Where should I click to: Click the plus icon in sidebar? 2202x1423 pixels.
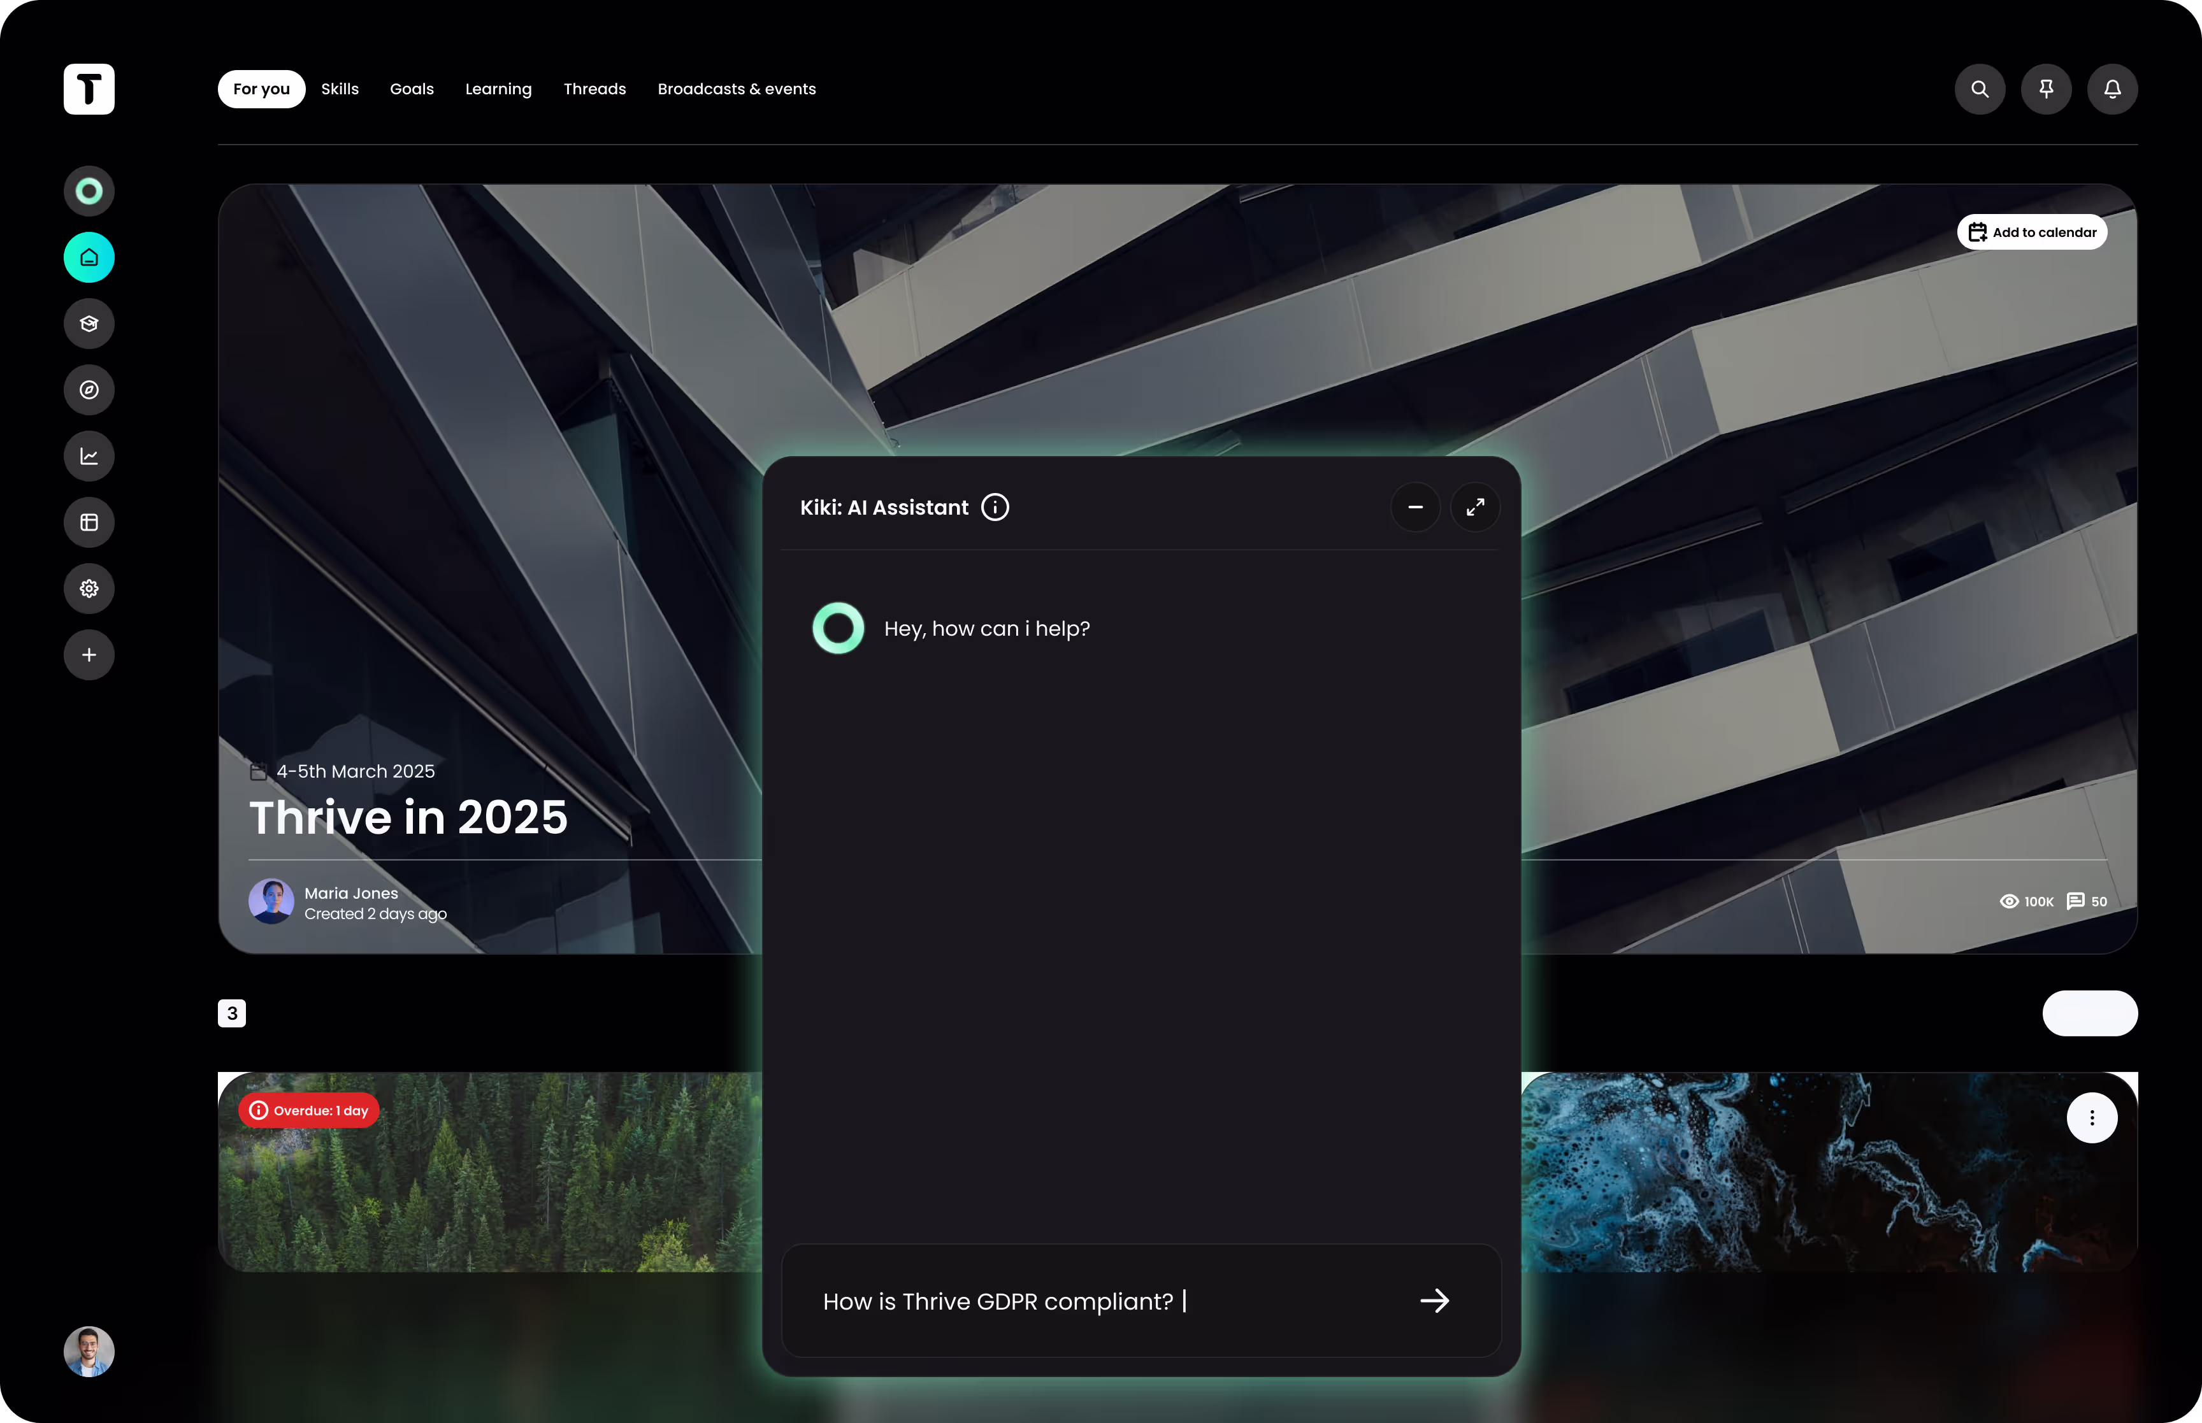click(89, 655)
